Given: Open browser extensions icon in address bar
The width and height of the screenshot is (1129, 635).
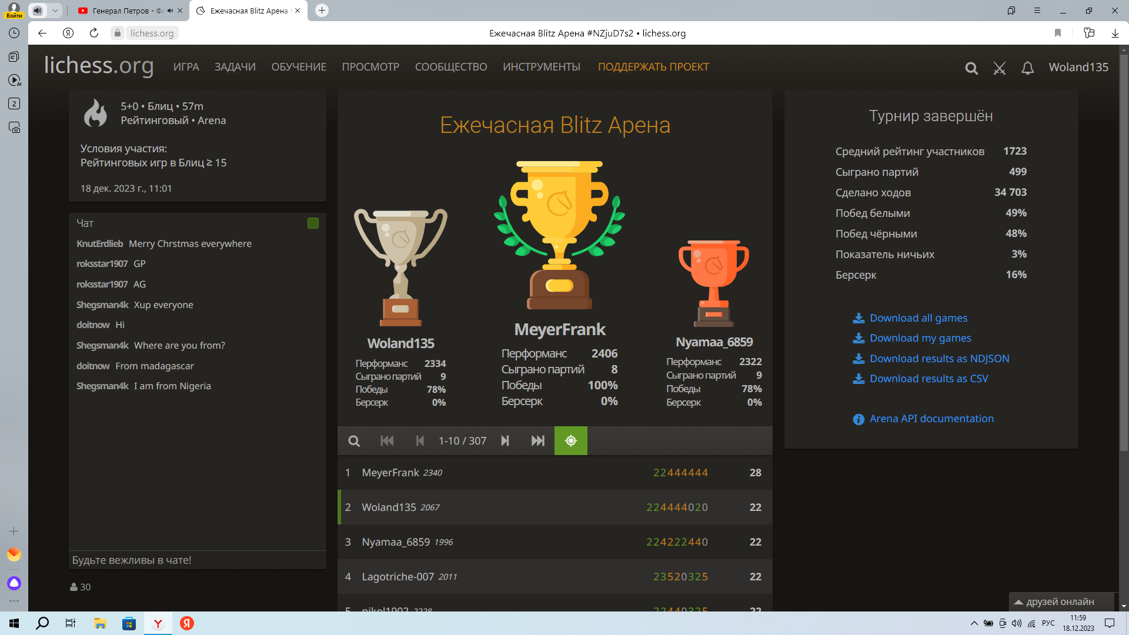Looking at the screenshot, I should click(1089, 34).
